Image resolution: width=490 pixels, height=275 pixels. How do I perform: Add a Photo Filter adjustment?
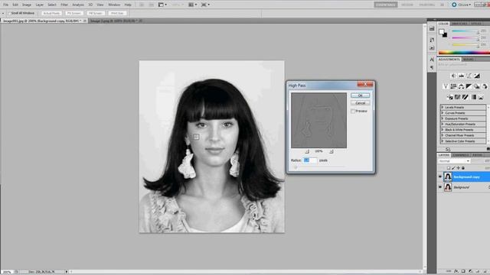(x=476, y=86)
